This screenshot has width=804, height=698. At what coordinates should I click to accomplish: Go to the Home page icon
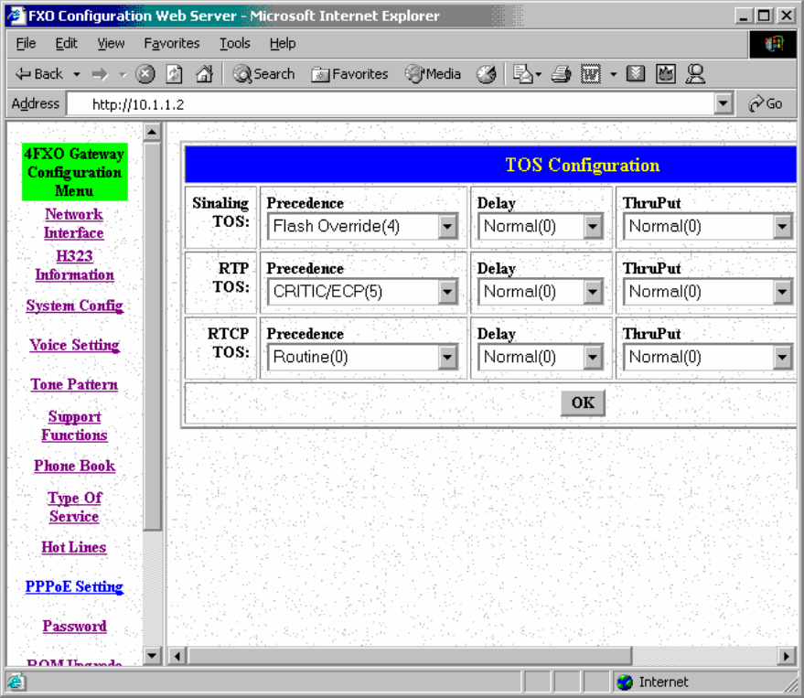click(x=204, y=74)
